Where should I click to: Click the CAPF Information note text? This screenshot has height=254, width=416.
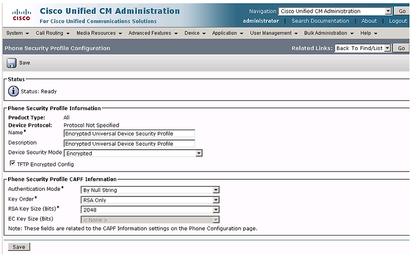coord(133,228)
